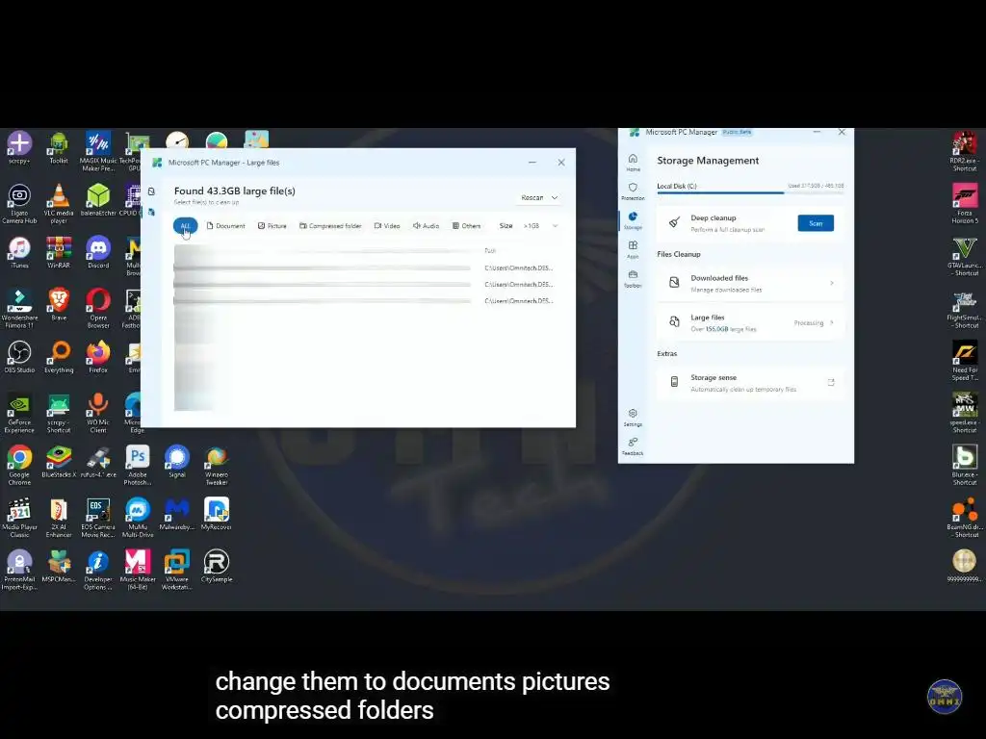The image size is (986, 739).
Task: Open the GeForce Experience desktop icon
Action: [x=19, y=413]
